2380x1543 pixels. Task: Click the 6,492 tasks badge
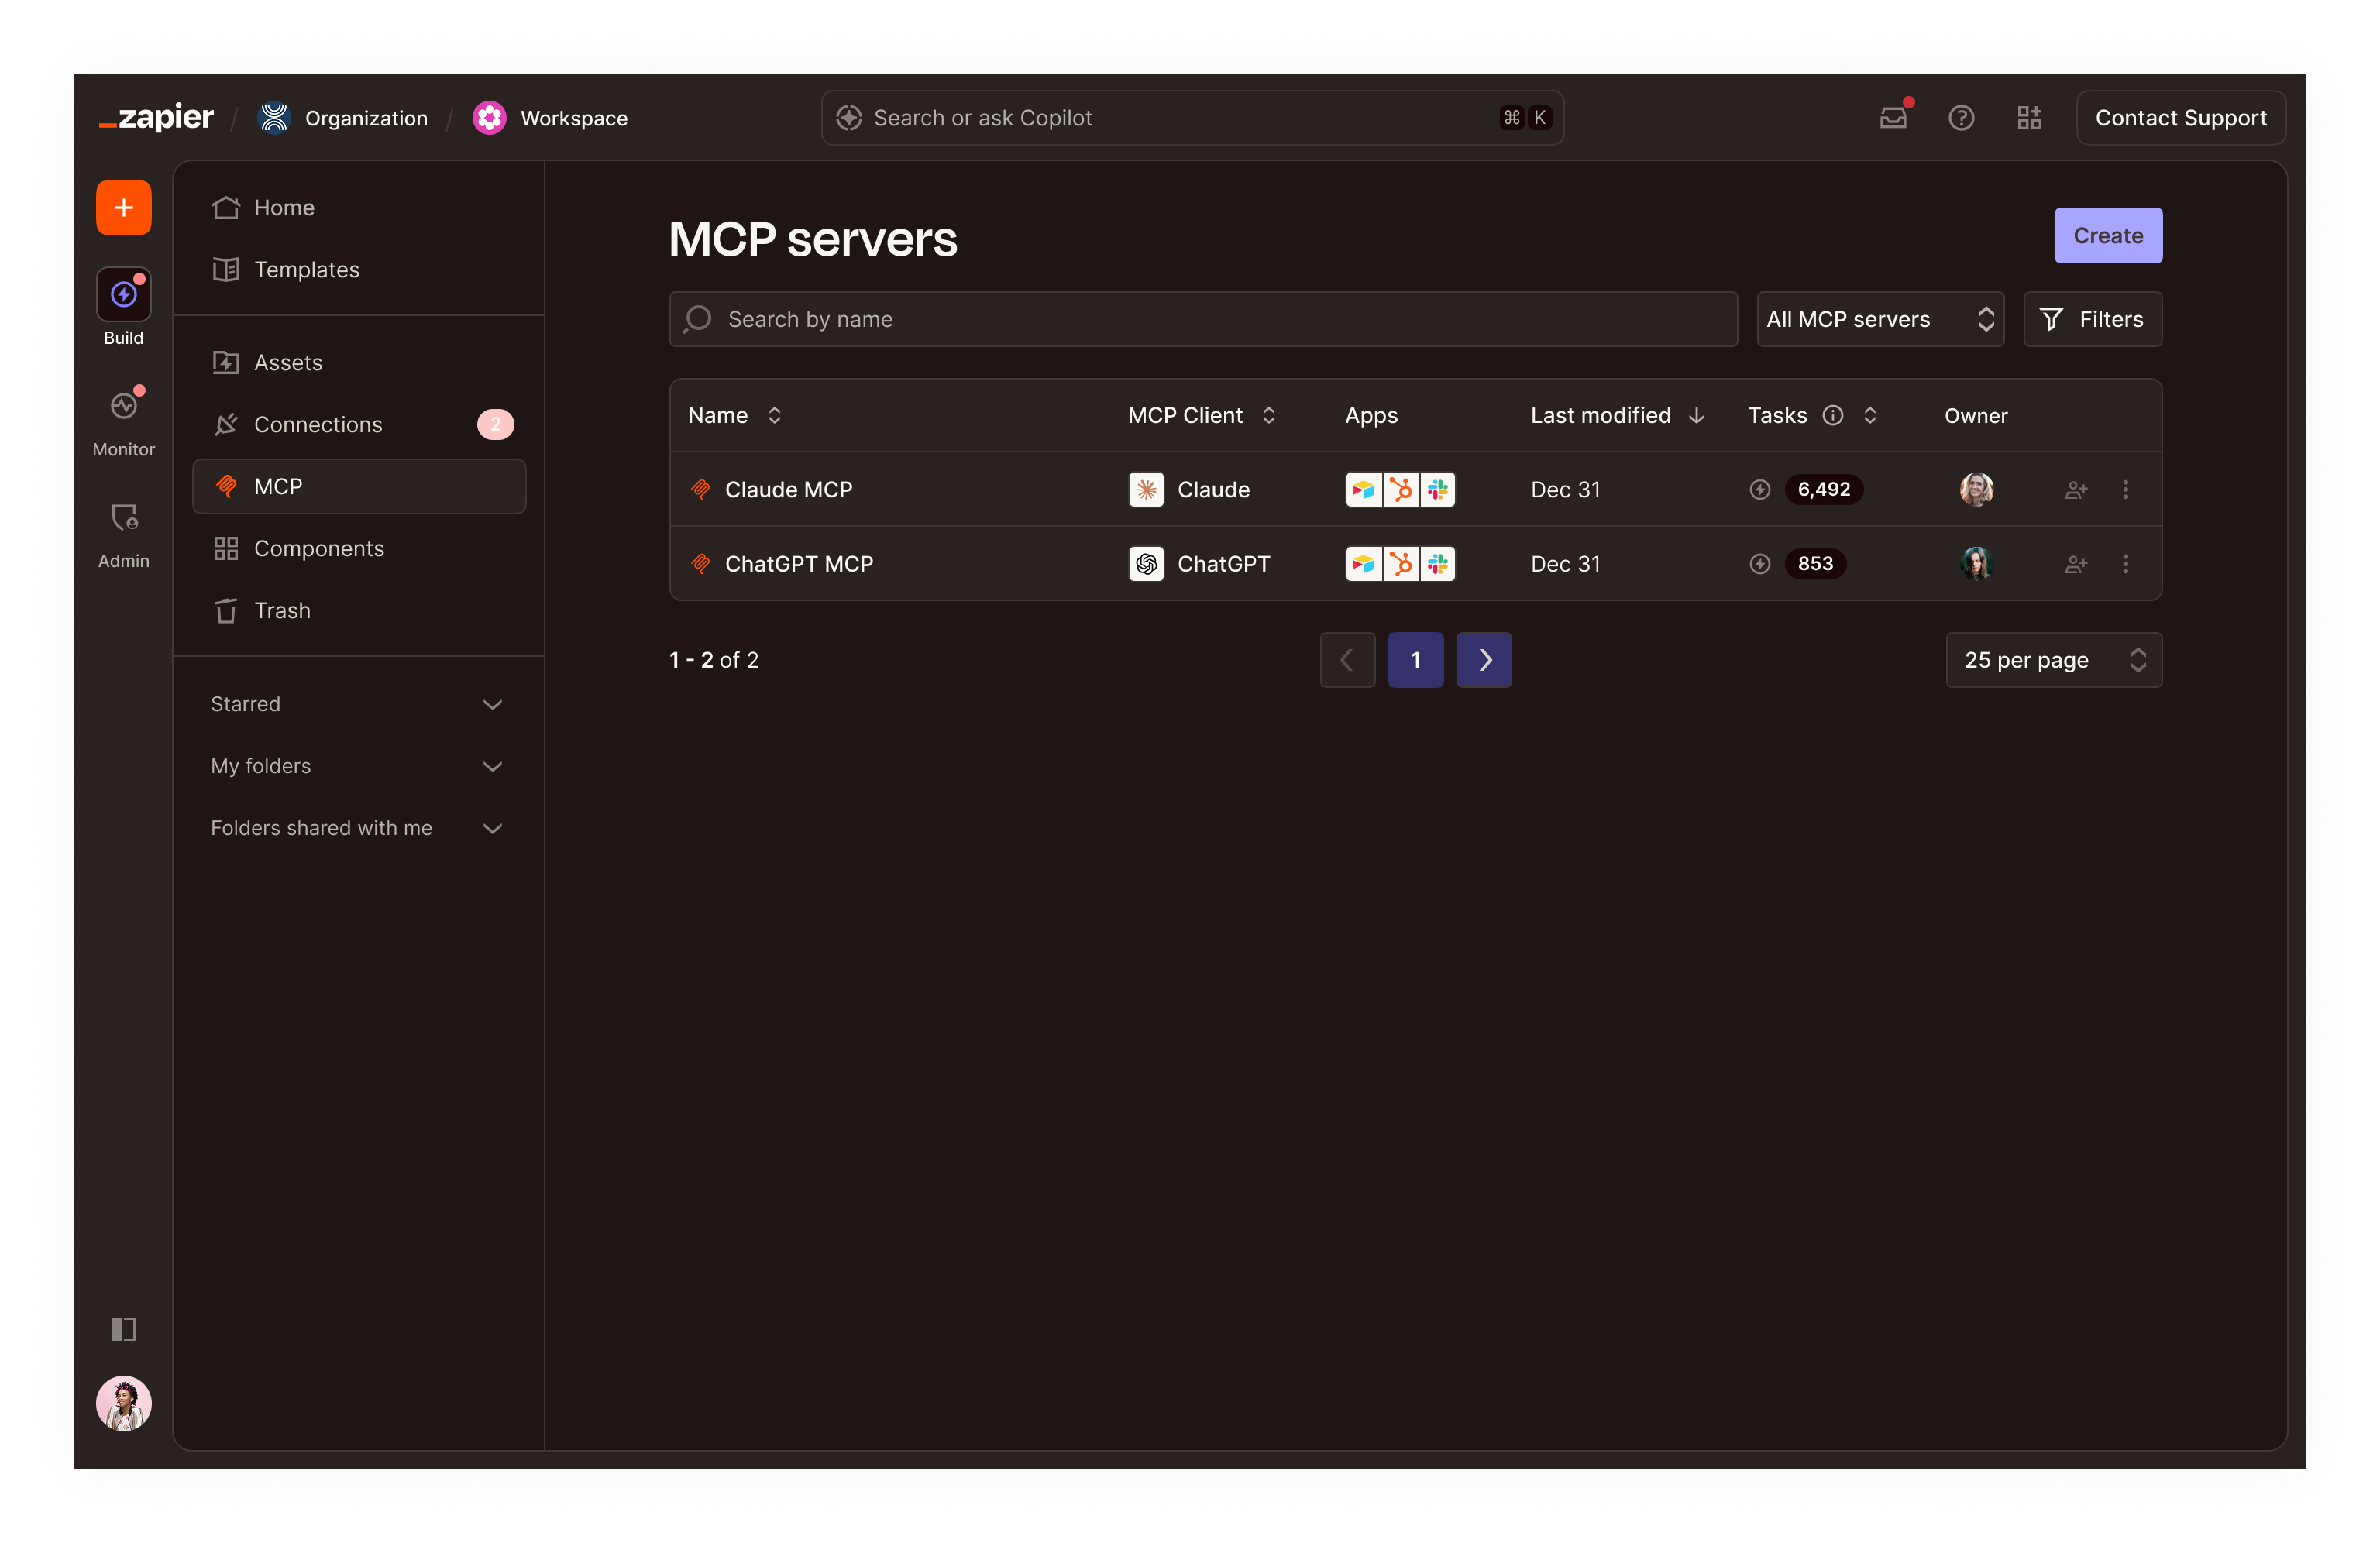1823,489
